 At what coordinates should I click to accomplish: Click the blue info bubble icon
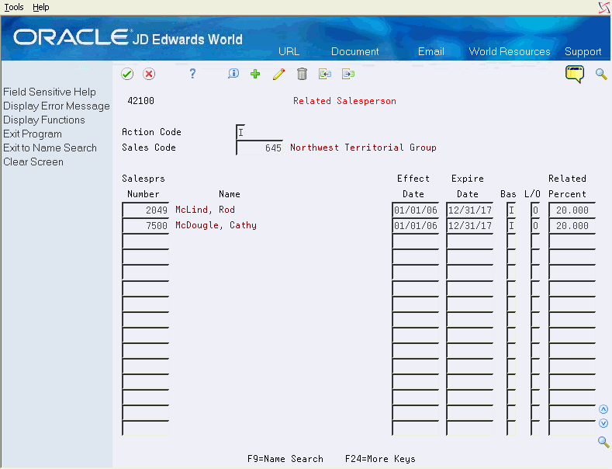click(x=233, y=74)
